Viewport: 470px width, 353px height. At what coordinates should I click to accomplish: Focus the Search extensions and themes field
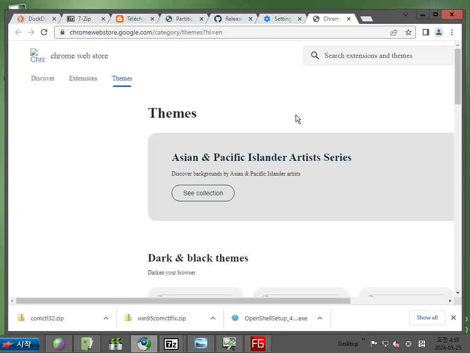coord(378,56)
